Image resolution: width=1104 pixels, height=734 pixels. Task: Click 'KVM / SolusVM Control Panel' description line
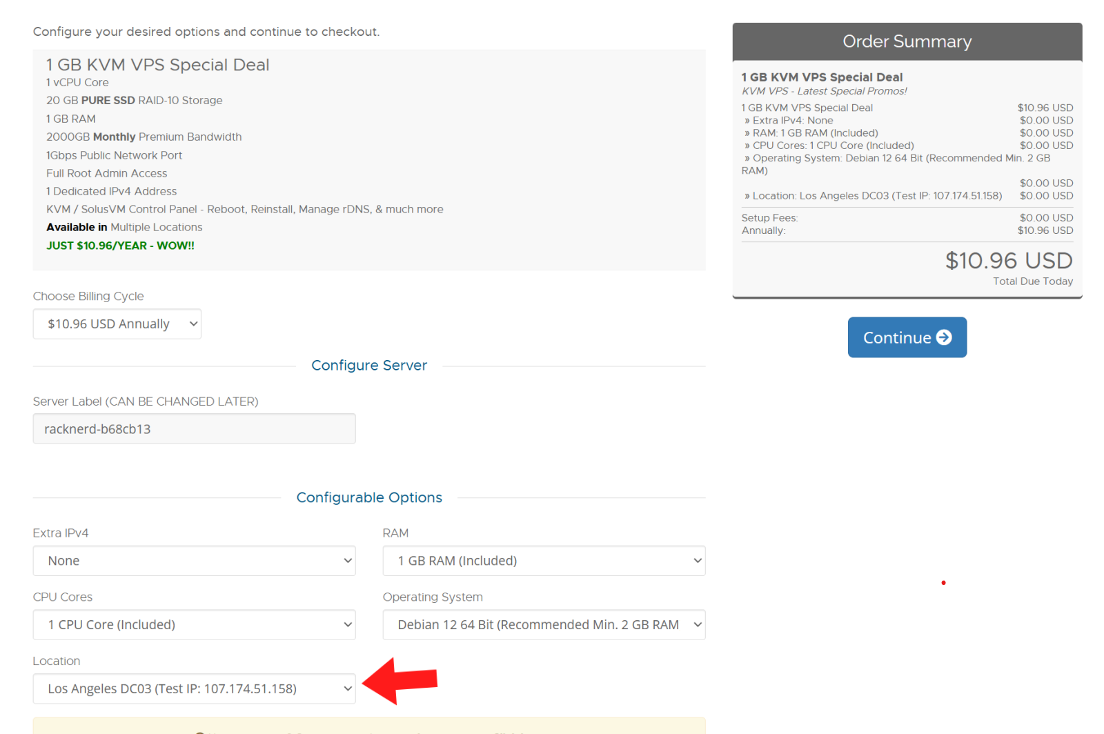[245, 209]
